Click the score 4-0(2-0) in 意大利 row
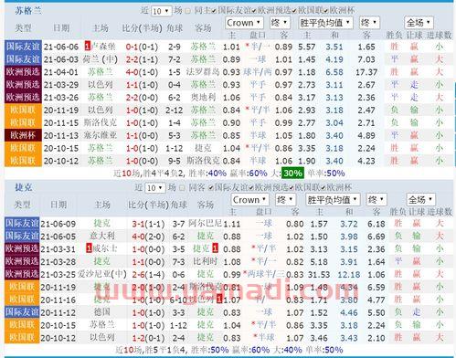The height and width of the screenshot is (358, 456). (x=148, y=237)
